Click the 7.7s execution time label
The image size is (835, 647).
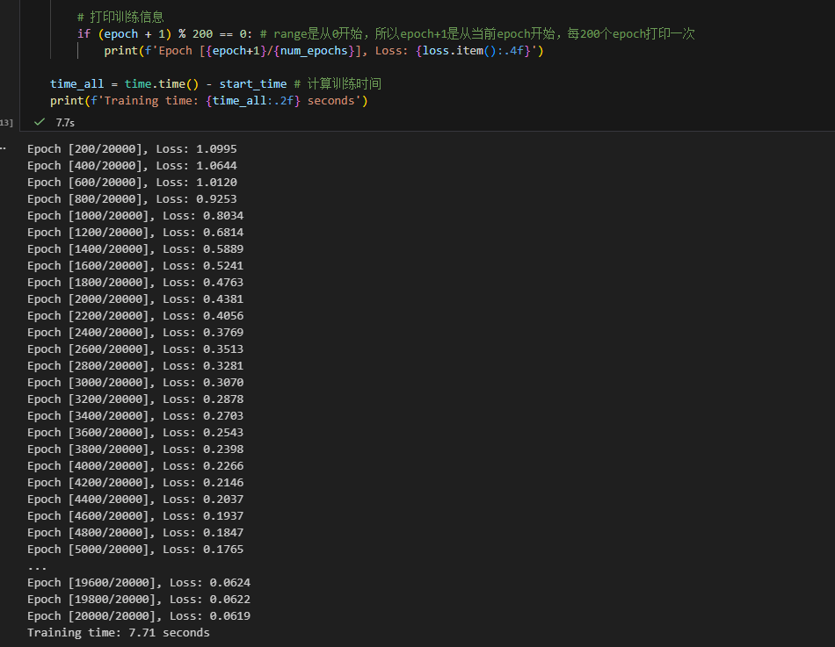coord(65,122)
